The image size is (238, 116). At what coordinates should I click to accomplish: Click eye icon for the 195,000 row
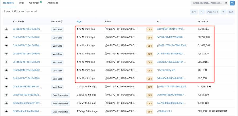tap(6, 78)
